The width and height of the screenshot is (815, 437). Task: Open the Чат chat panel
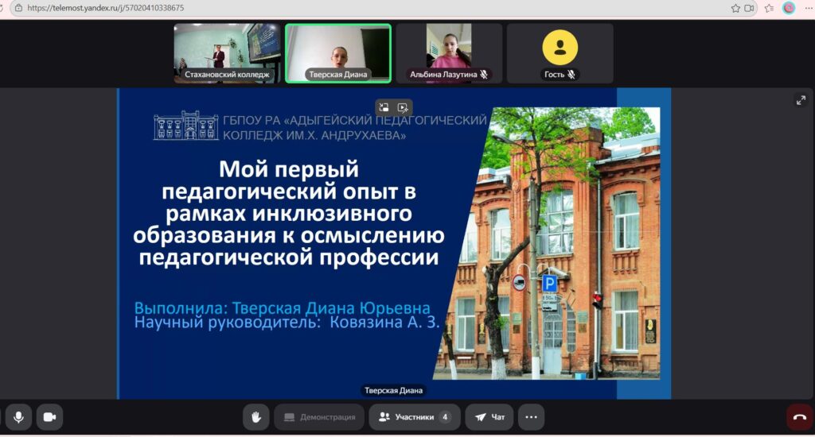pos(489,416)
